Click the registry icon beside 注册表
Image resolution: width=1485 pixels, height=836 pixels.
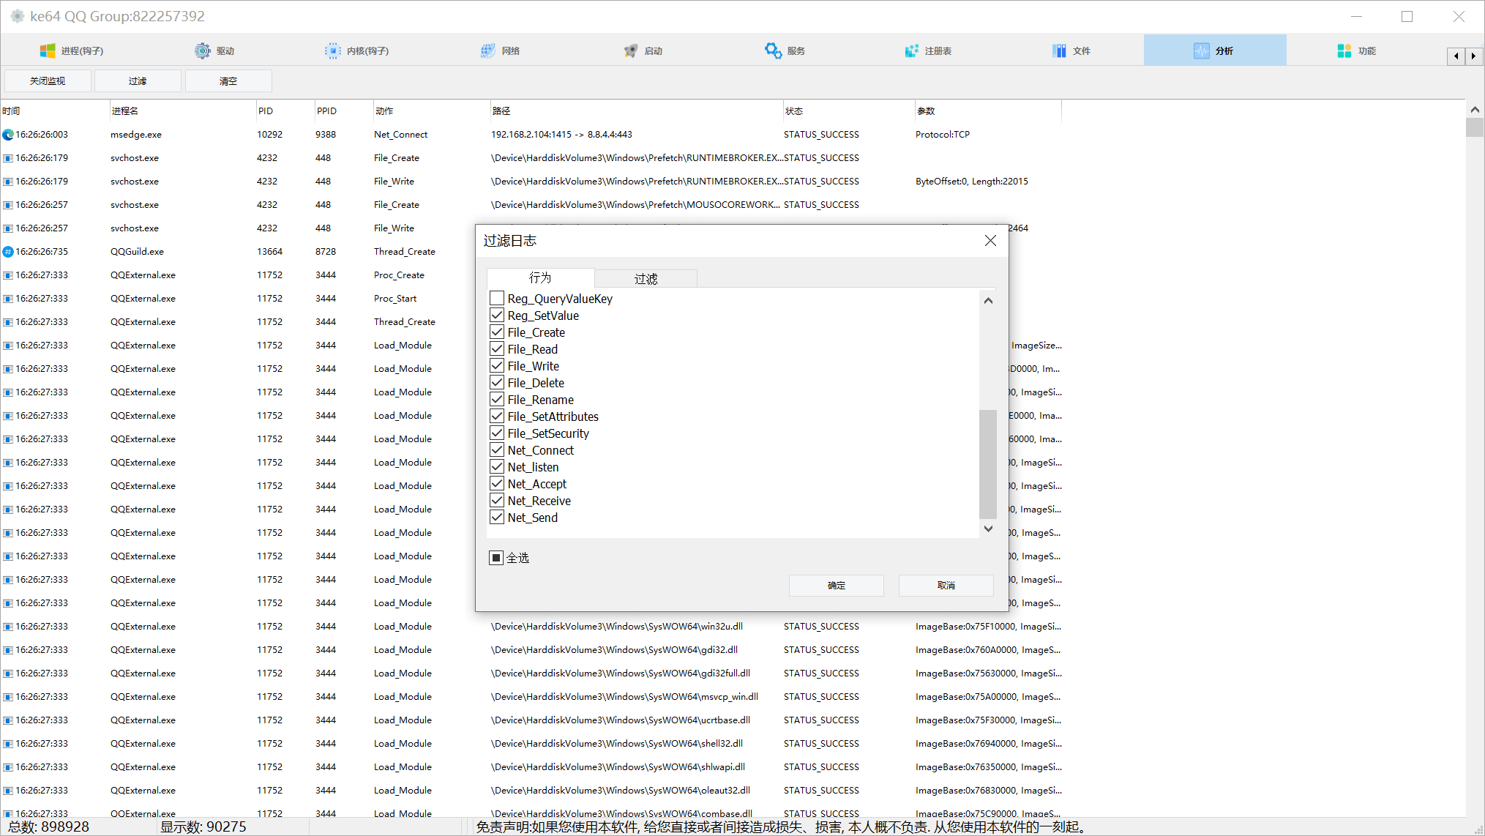point(911,51)
